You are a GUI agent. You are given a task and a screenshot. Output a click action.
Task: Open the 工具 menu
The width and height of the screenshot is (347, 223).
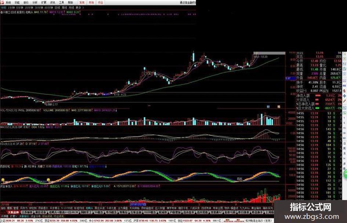[x=62, y=3]
